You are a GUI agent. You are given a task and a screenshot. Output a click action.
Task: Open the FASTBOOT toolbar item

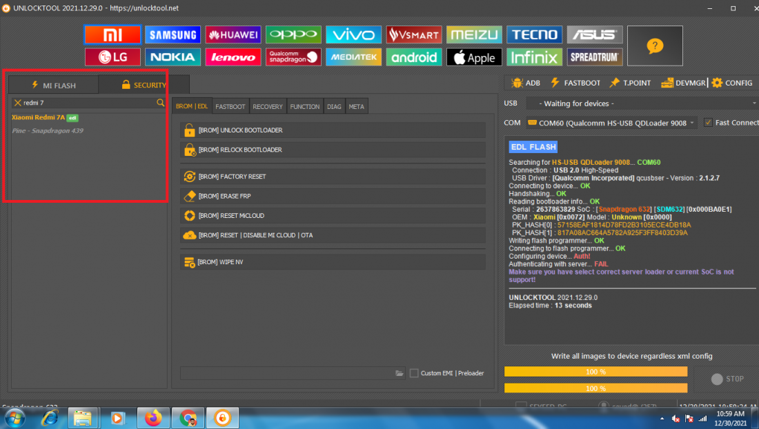pyautogui.click(x=576, y=83)
